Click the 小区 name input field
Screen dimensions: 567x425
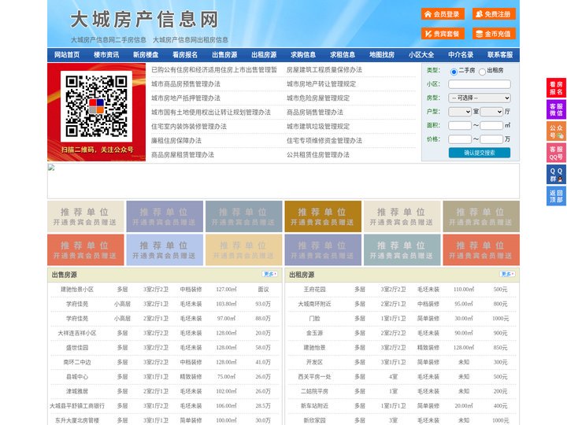click(x=480, y=84)
